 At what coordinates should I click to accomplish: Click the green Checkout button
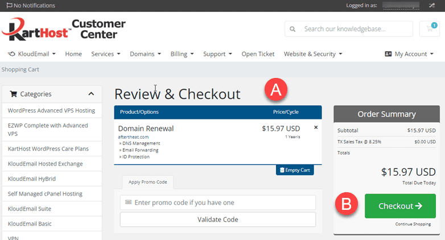coord(400,206)
